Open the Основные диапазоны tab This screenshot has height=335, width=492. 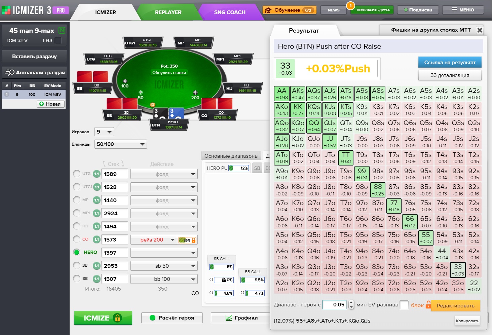(x=231, y=156)
